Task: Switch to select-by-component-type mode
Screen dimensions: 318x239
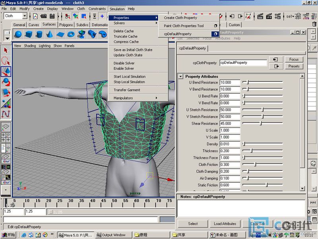Action: coord(84,16)
